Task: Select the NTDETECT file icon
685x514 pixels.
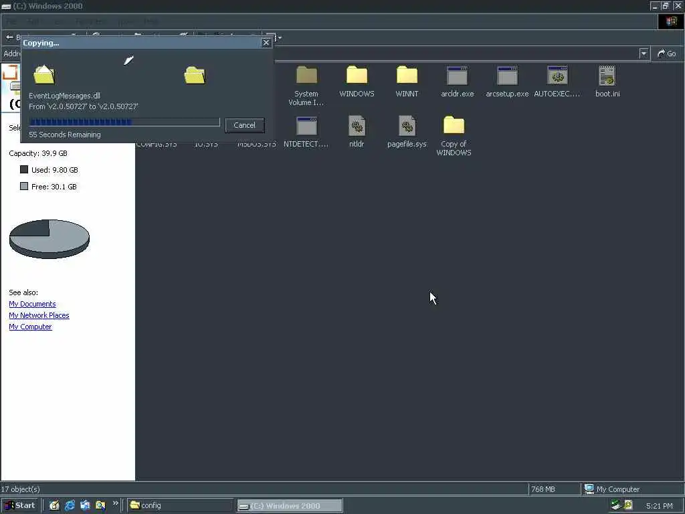Action: pos(306,126)
